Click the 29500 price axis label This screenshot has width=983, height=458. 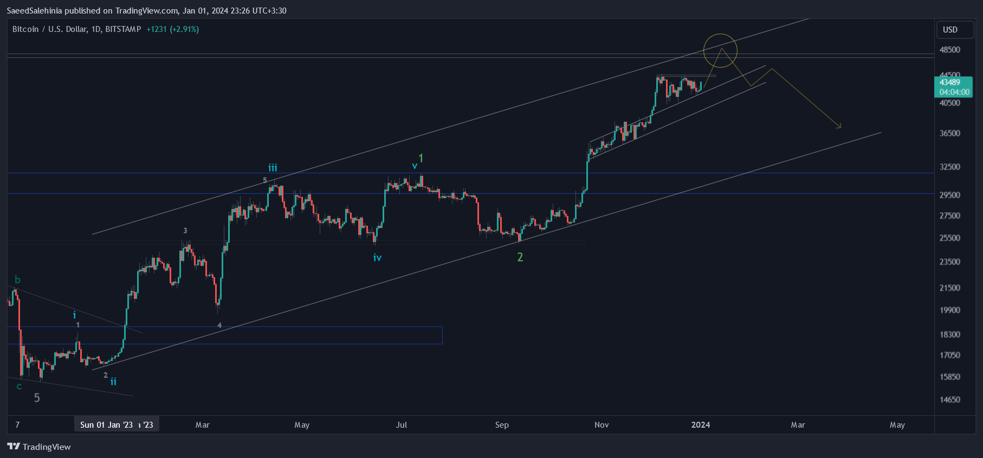950,195
